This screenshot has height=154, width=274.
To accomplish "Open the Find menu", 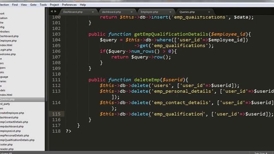I will [x=15, y=5].
